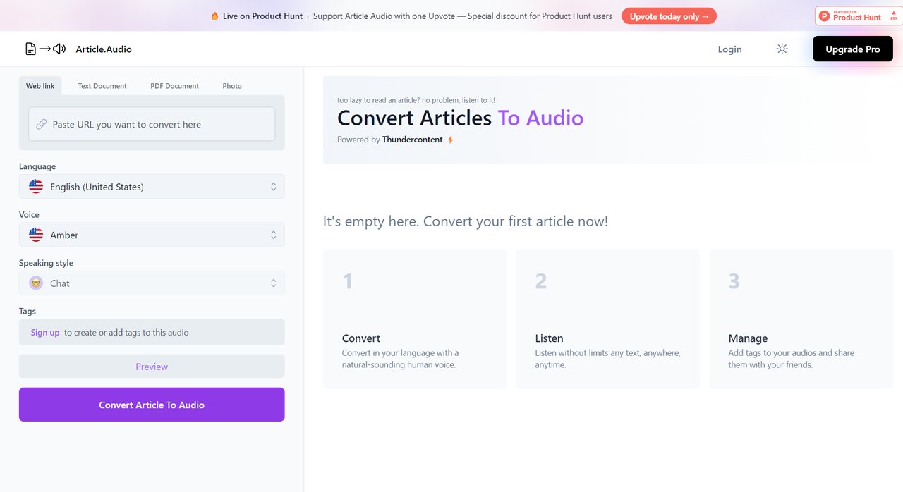The image size is (903, 492).
Task: Click the Login link
Action: coord(729,49)
